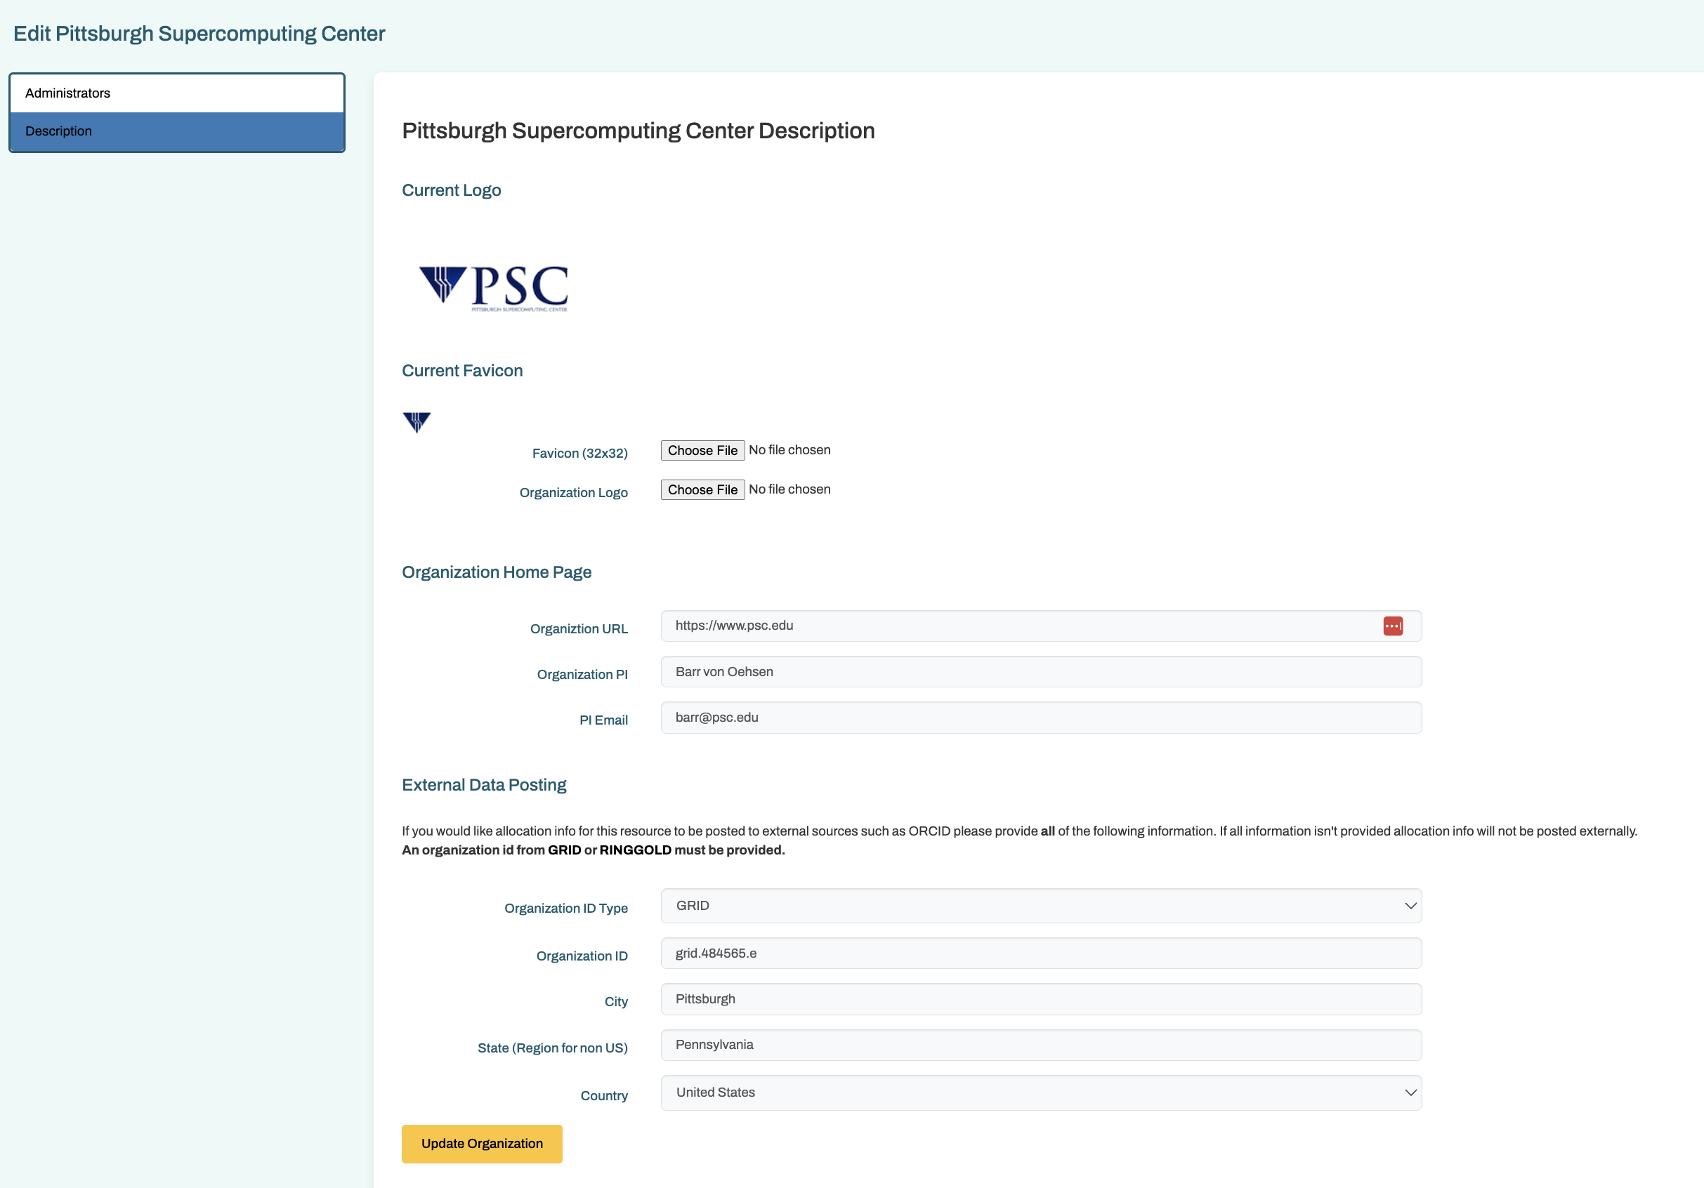
Task: Click the Organiztion URL field
Action: point(1040,626)
